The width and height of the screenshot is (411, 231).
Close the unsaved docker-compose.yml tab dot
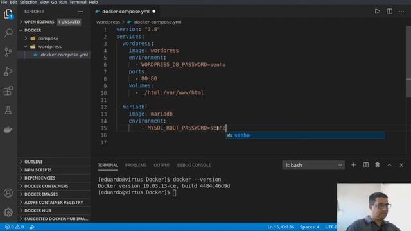coord(154,12)
